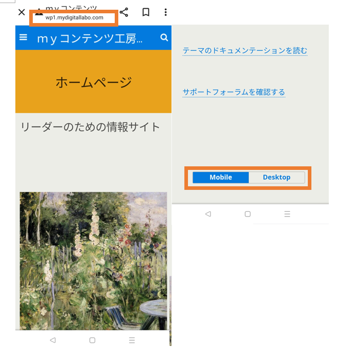The image size is (337, 347).
Task: Tap the share icon in browser bar
Action: (124, 12)
